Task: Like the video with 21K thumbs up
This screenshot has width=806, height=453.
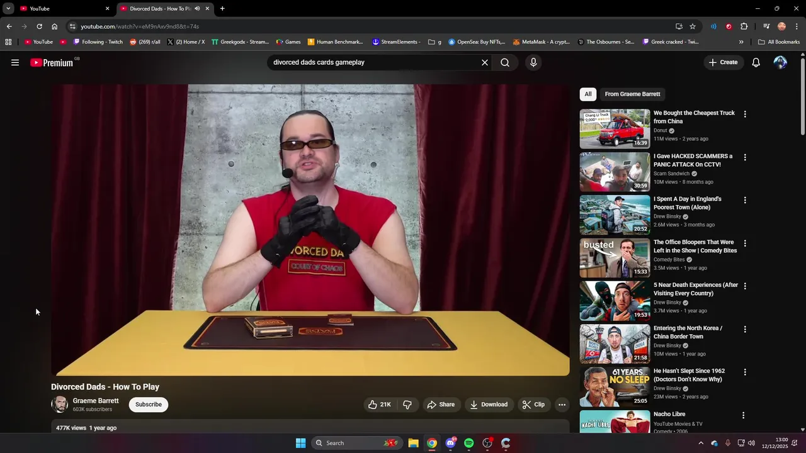Action: point(379,405)
